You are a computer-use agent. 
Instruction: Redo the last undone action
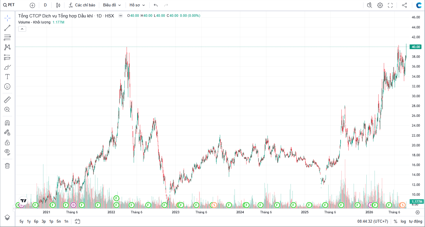point(166,5)
